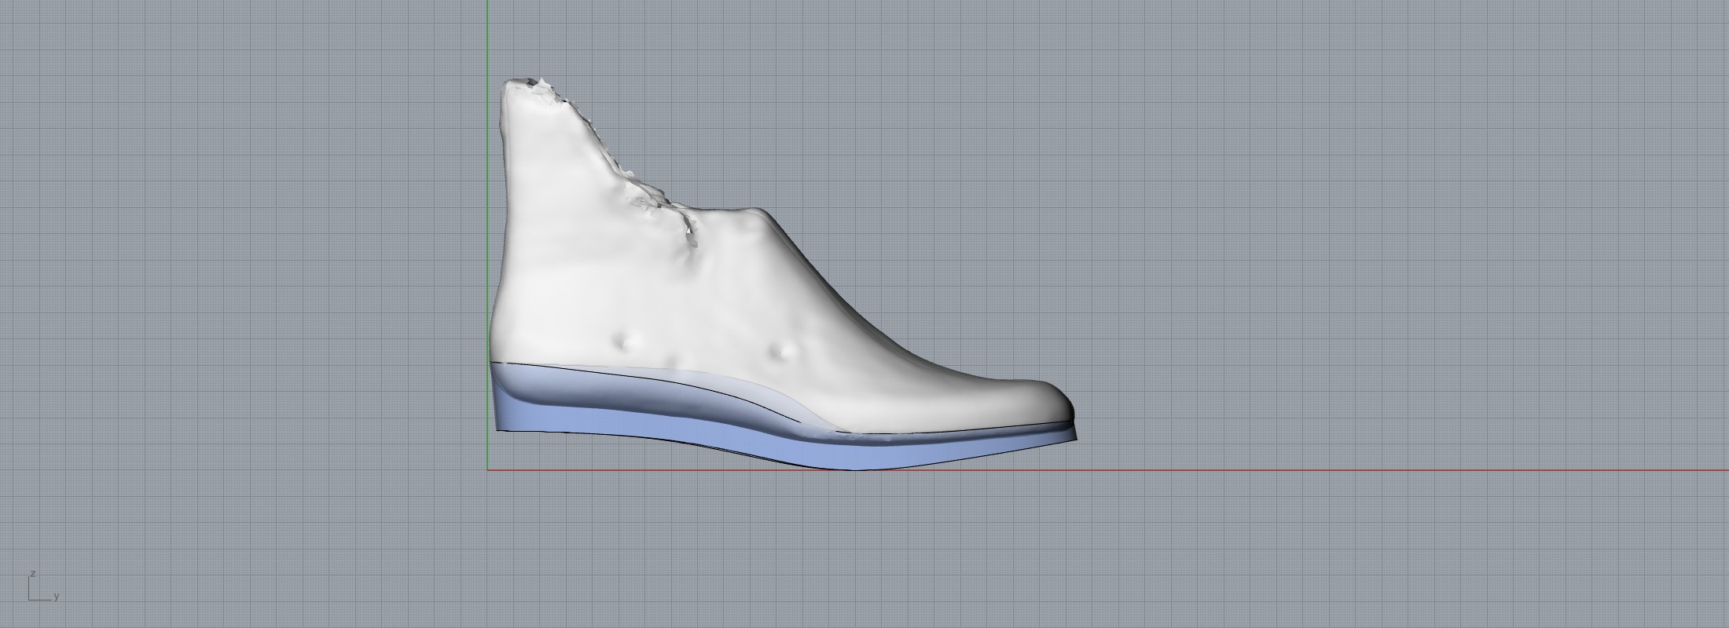Screen dimensions: 1729x628
Task: Click the world axis icon corner
Action: click(30, 600)
